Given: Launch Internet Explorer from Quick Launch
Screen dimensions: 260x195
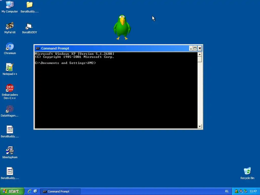Looking at the screenshot, I should click(x=30, y=191).
